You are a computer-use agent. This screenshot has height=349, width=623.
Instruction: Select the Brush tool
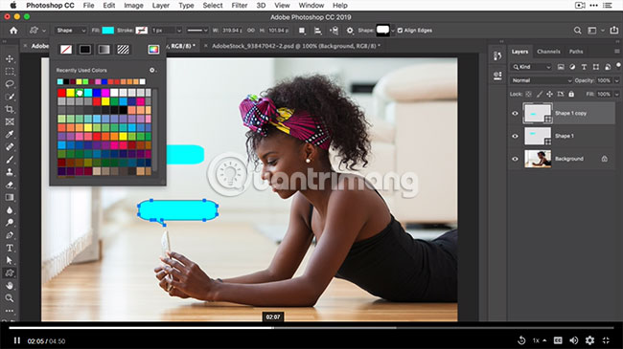10,160
